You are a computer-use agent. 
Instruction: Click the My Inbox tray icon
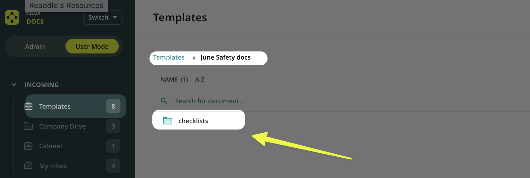(x=29, y=166)
